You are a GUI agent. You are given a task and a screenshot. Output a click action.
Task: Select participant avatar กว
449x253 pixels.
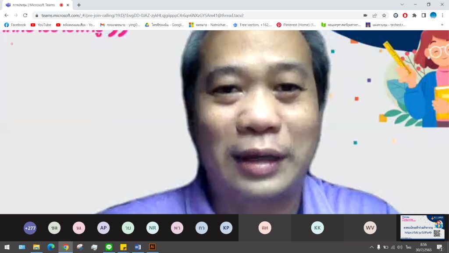tap(202, 228)
